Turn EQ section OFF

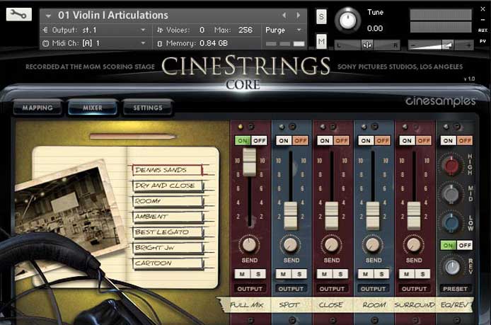[465, 141]
